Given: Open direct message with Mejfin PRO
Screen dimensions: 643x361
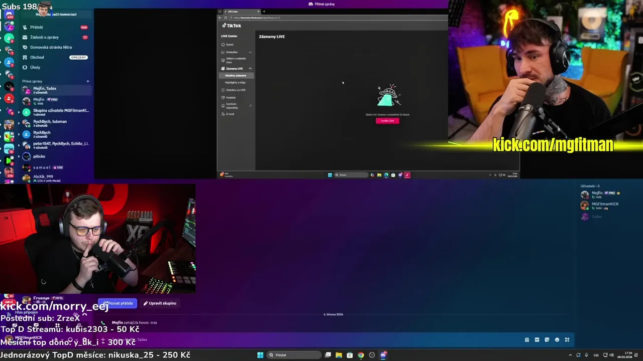Looking at the screenshot, I should 55,101.
